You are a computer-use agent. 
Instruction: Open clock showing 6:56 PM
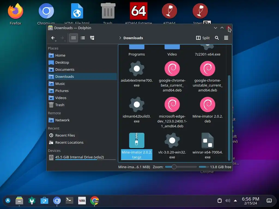click(251, 201)
